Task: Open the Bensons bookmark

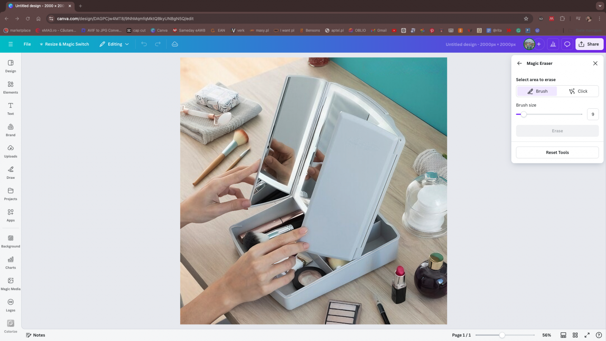Action: [x=309, y=30]
